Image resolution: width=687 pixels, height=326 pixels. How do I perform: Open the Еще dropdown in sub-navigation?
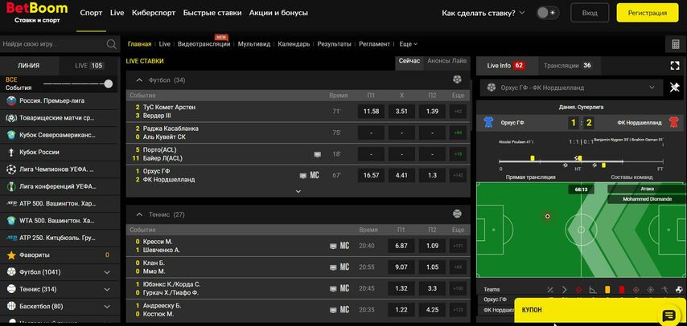(x=409, y=43)
